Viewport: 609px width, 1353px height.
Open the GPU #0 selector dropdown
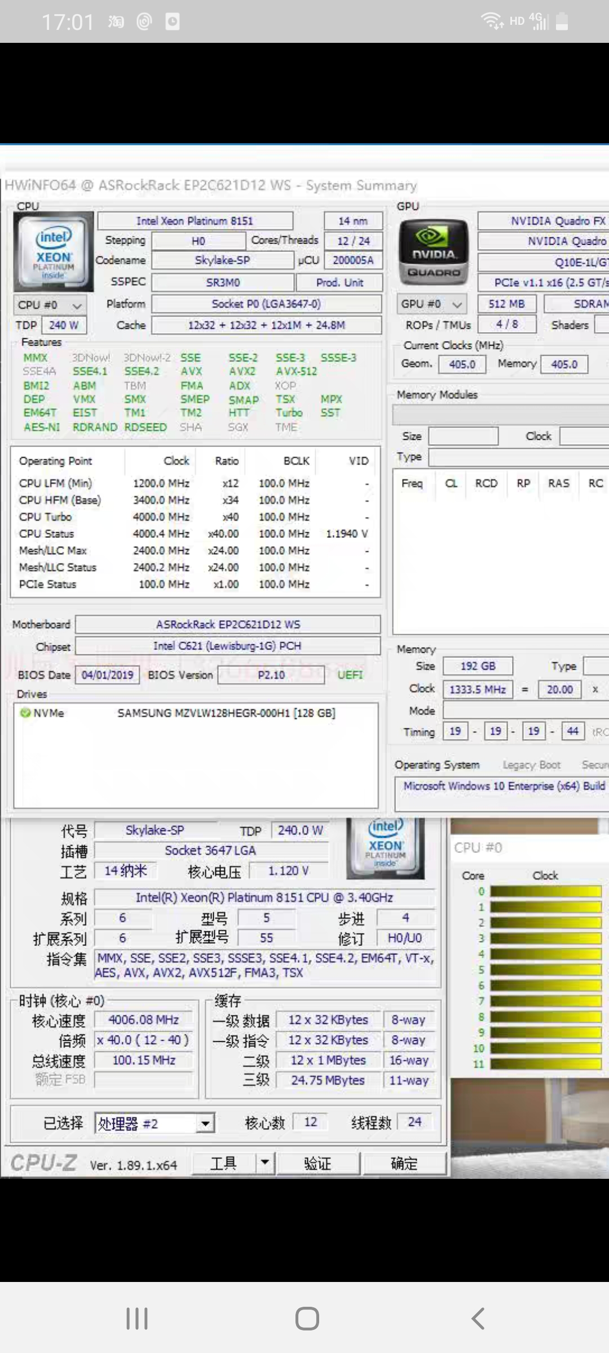click(x=432, y=304)
